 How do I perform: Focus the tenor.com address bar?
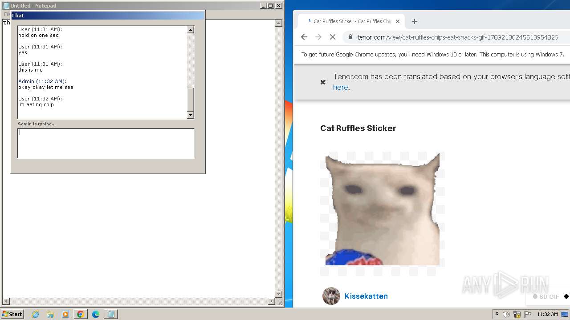coord(457,37)
